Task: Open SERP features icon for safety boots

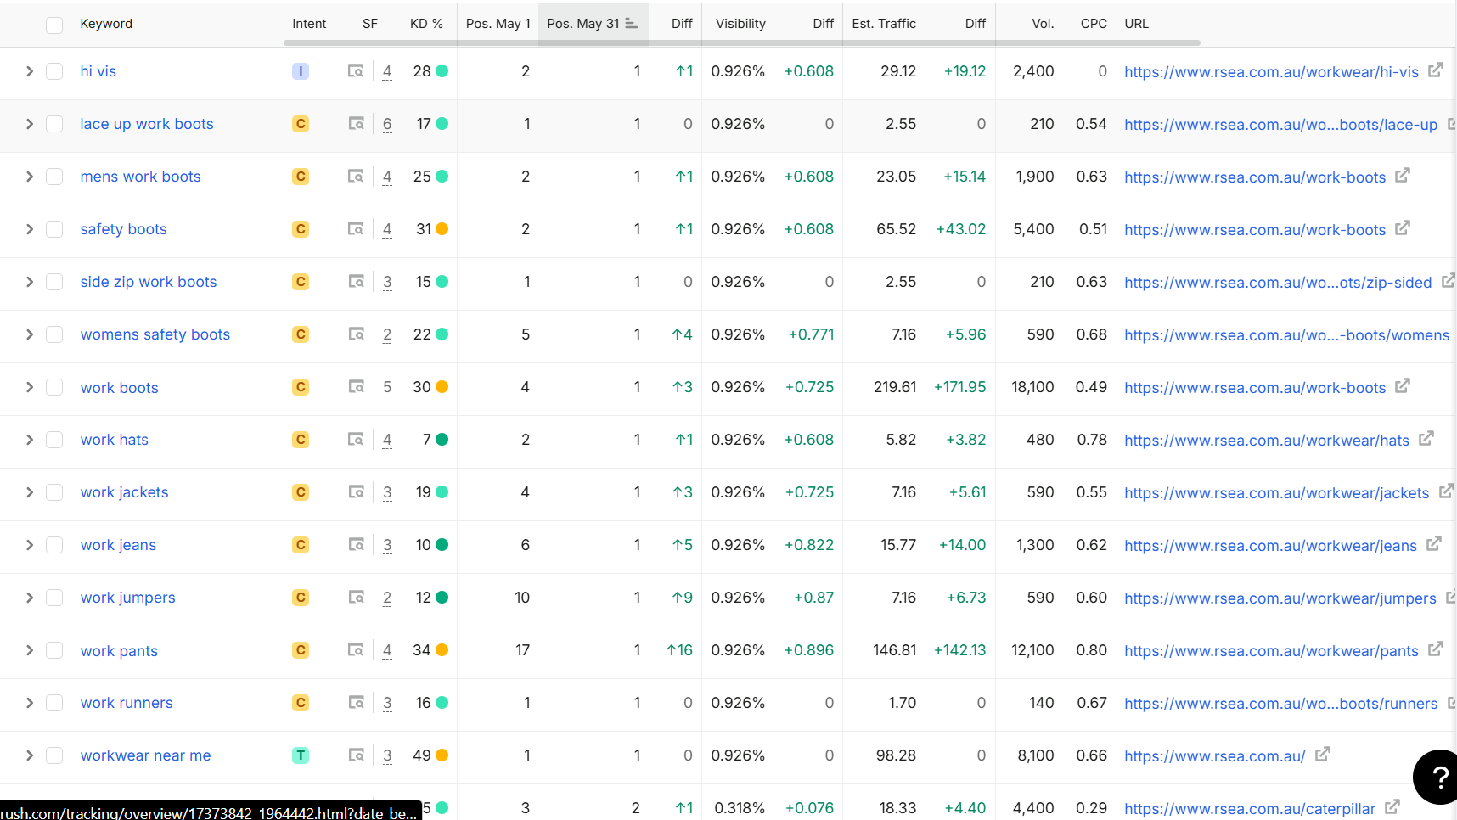Action: pos(356,229)
